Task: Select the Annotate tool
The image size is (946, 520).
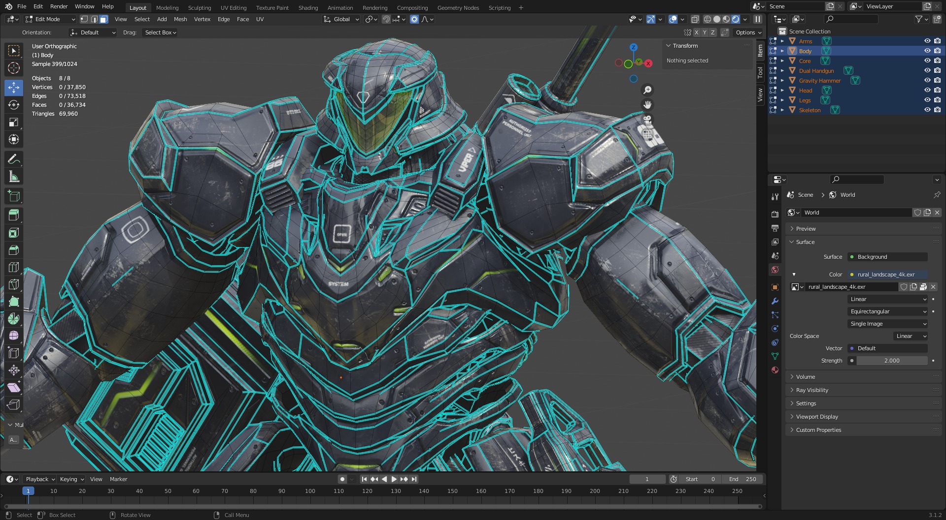Action: coord(14,159)
